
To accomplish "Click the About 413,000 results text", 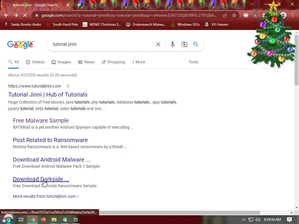I will click(x=43, y=75).
